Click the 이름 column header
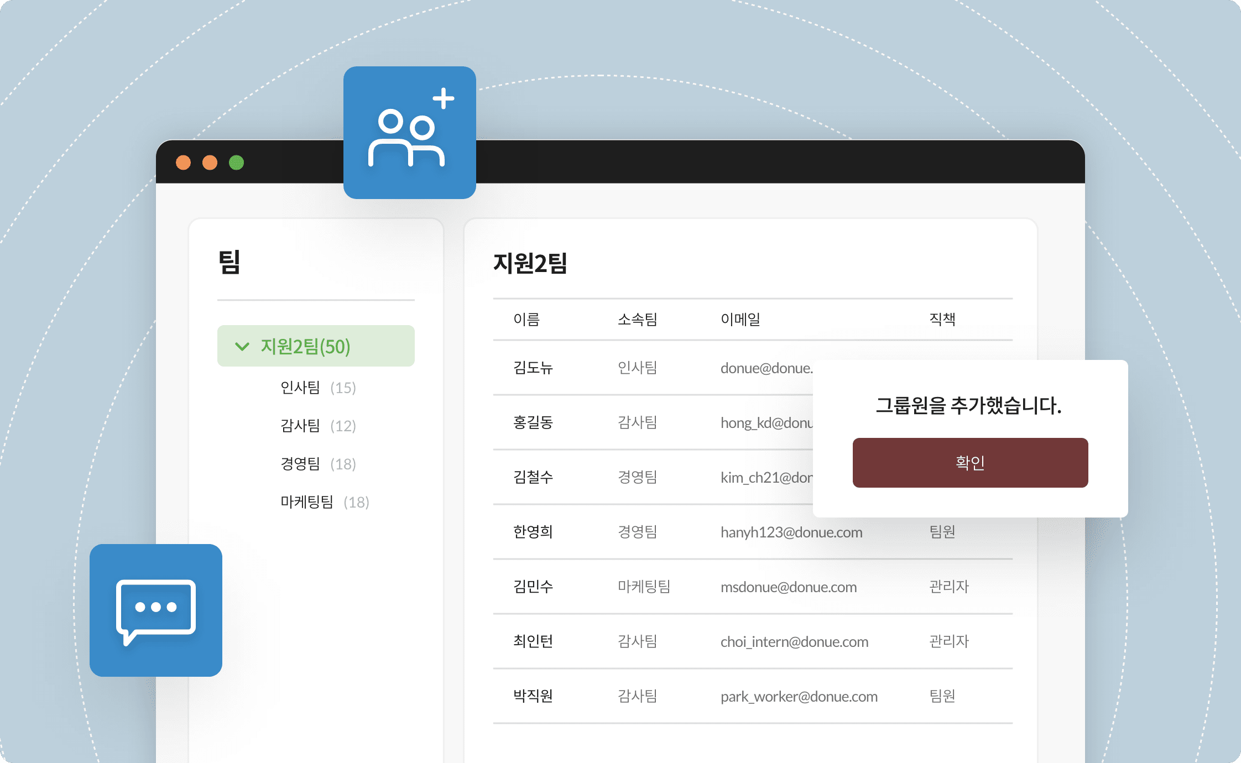 pyautogui.click(x=526, y=319)
